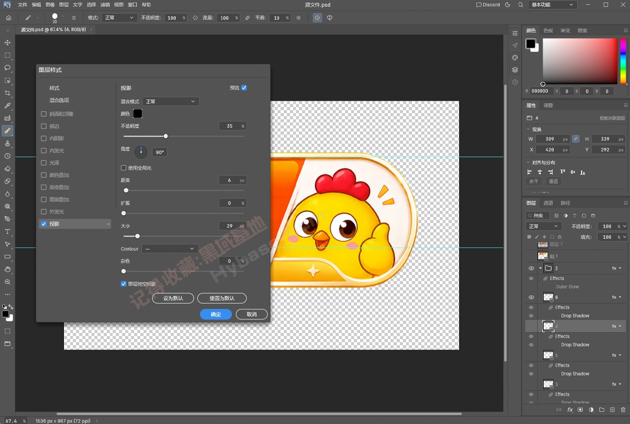Switch to 色板 (Swatches) tab

[x=548, y=31]
